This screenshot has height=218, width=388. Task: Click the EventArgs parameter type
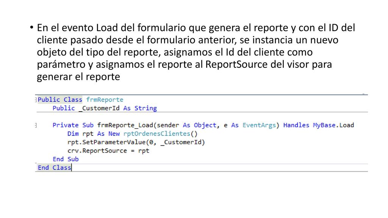coord(259,125)
